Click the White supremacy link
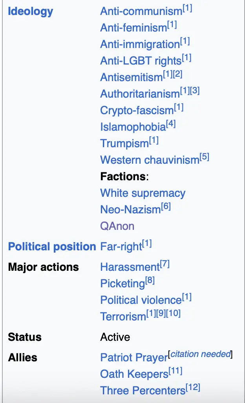This screenshot has width=245, height=403. [x=143, y=193]
